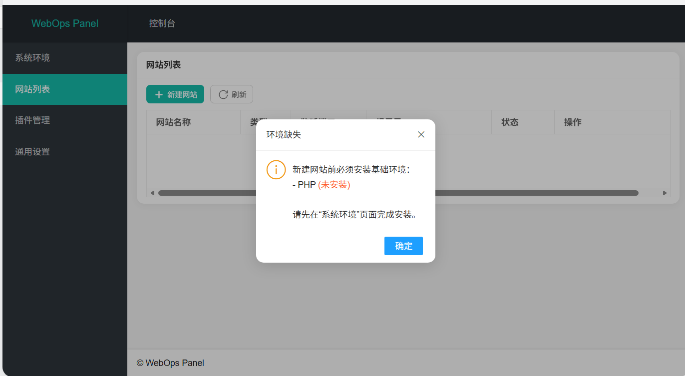Image resolution: width=685 pixels, height=376 pixels.
Task: Click the 环境缺失 dialog title
Action: click(284, 135)
